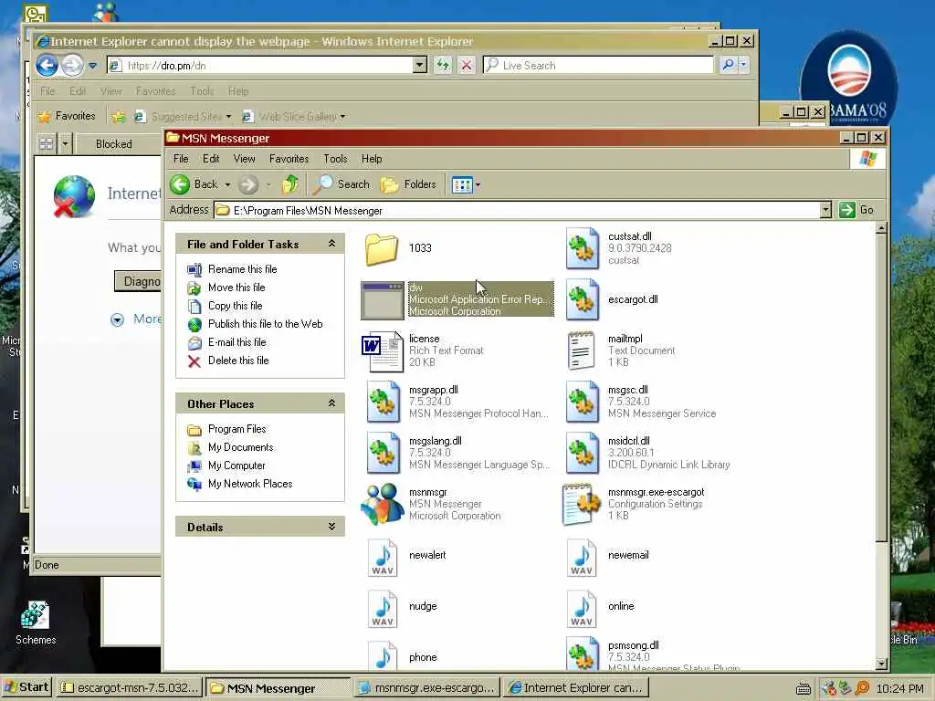Select the escargot.dll file icon
Screen dimensions: 935x701
point(582,299)
